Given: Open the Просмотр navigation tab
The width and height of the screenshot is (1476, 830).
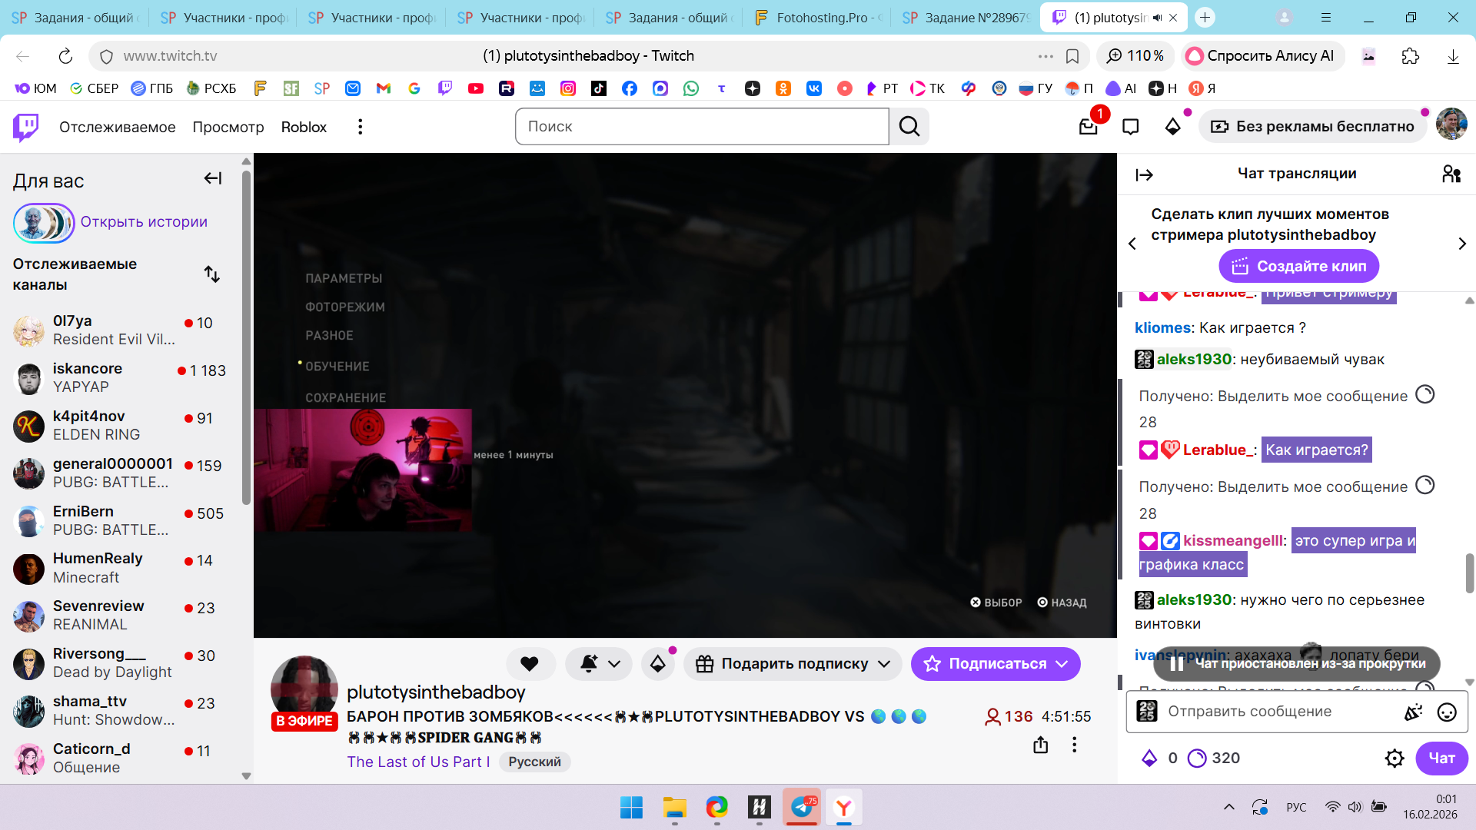Looking at the screenshot, I should 228,127.
